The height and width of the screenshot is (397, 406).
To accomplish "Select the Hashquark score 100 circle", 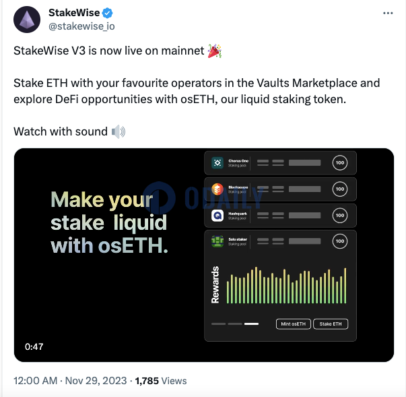I will 340,215.
